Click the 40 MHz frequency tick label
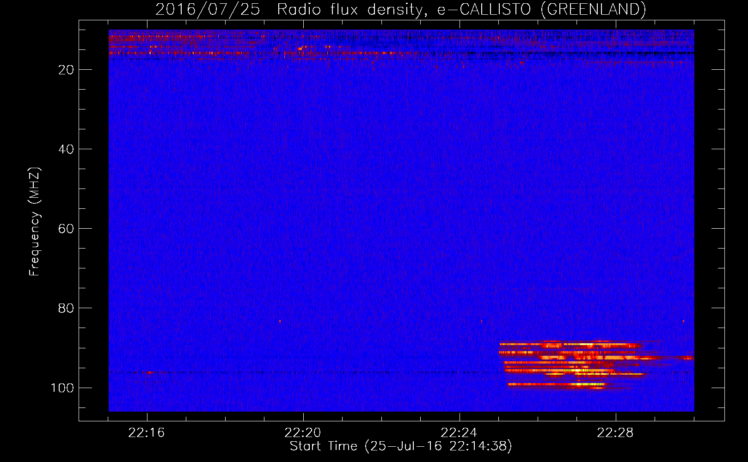Viewport: 748px width, 462px height. coord(66,149)
